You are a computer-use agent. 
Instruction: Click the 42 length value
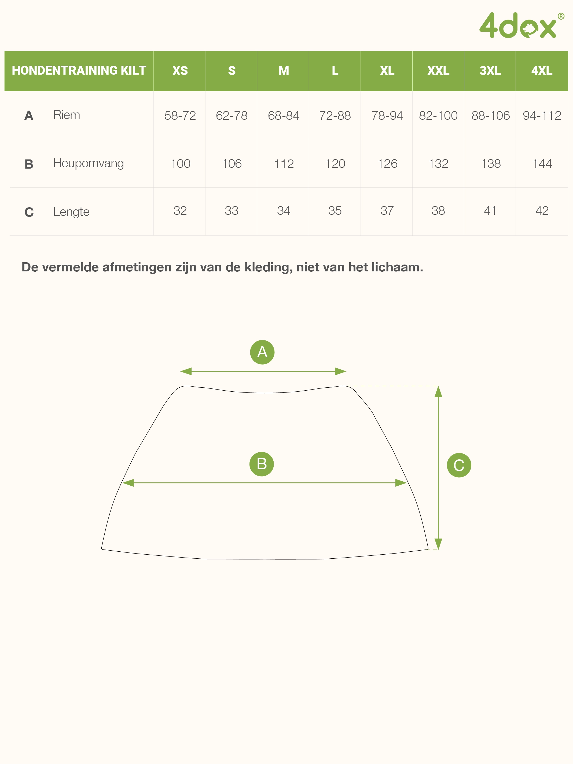(x=542, y=210)
